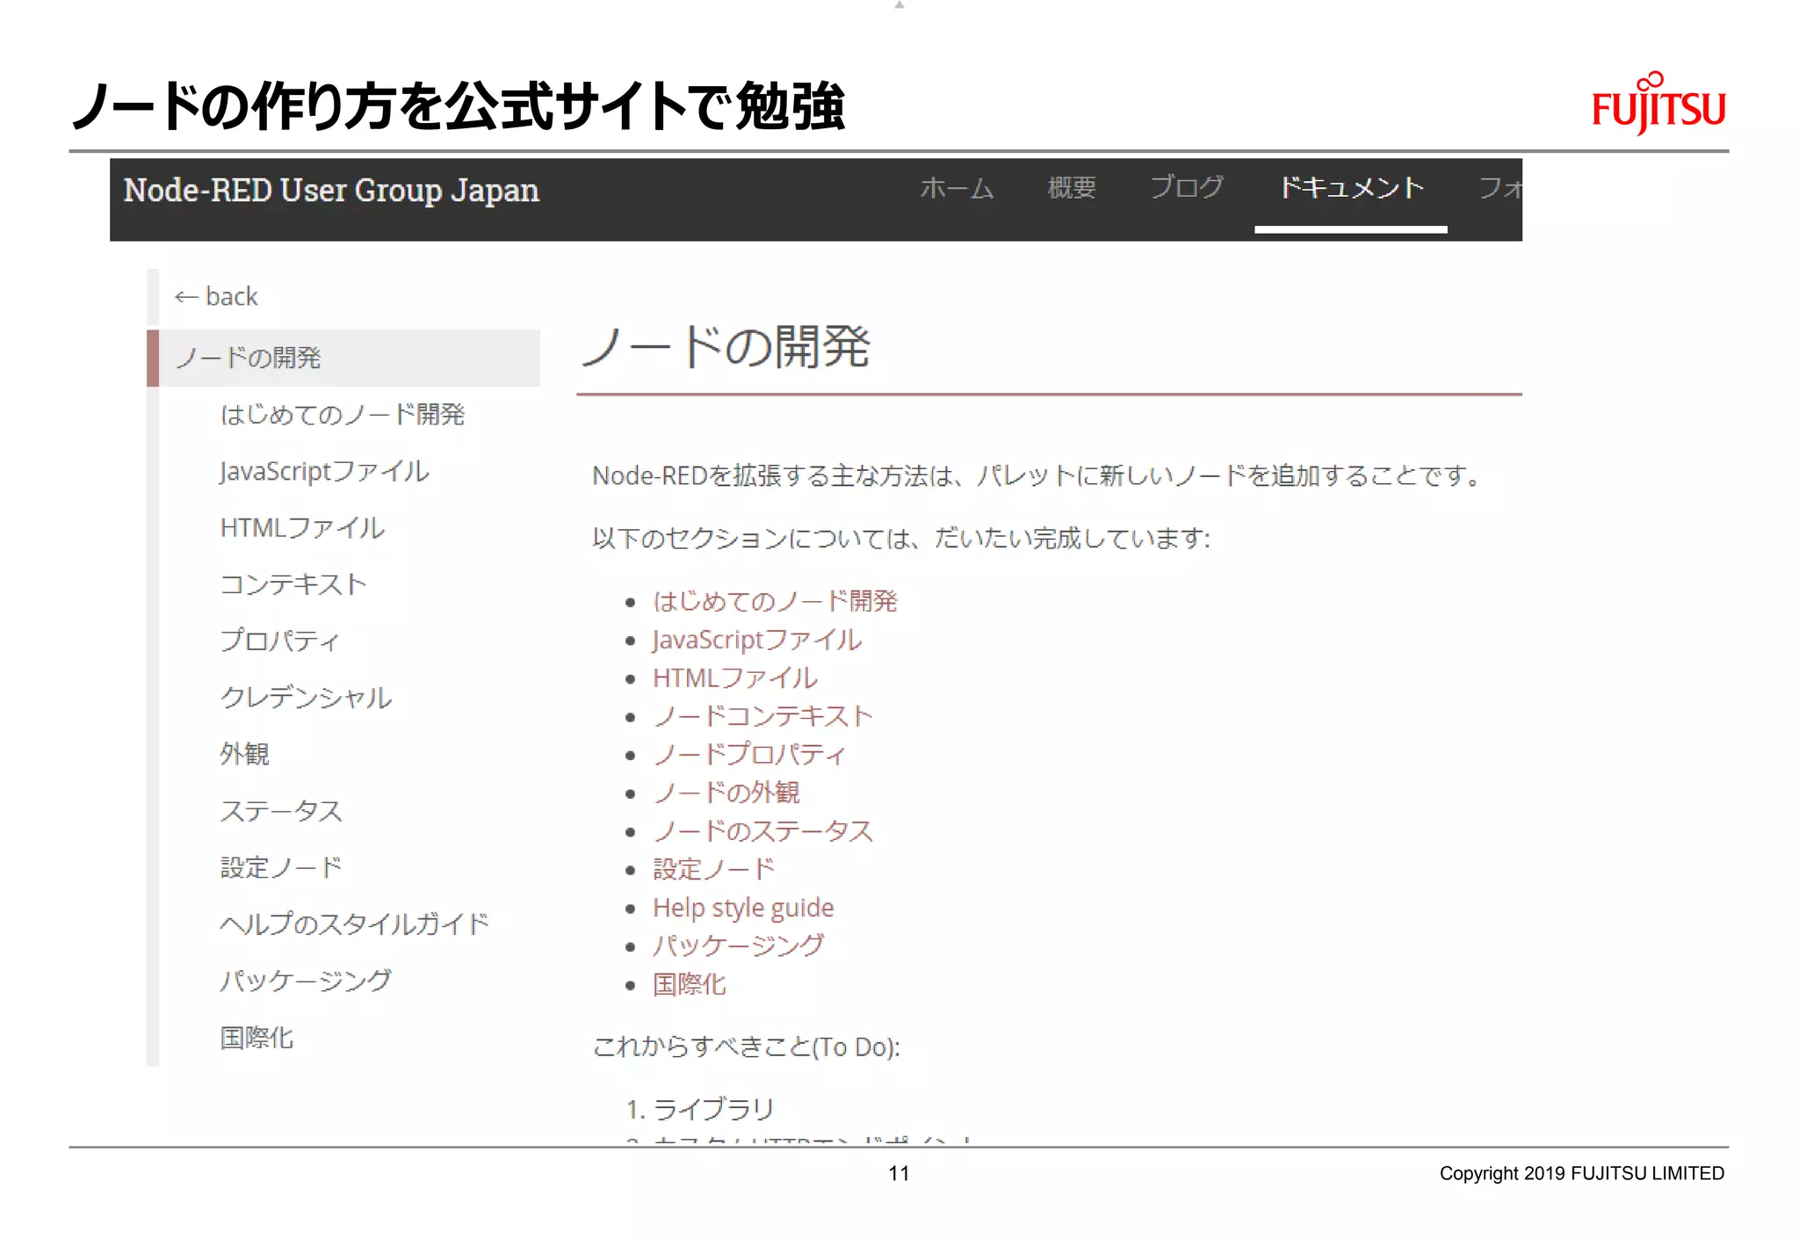Open 外観 in the sidebar

(245, 754)
